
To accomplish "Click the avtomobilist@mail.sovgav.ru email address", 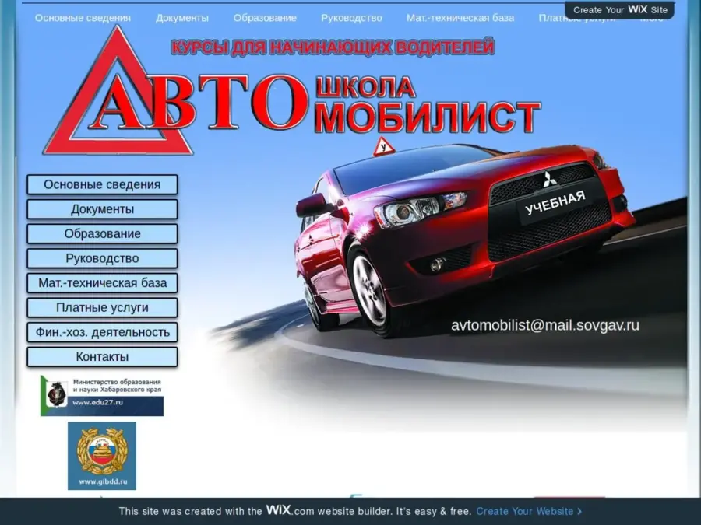I will 545,325.
